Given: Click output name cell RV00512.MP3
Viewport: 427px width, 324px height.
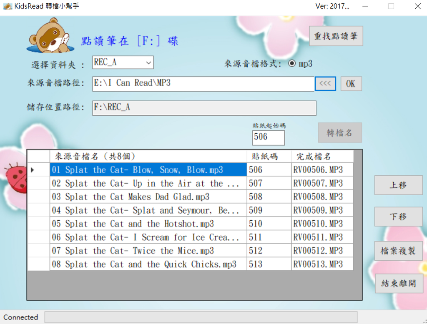Looking at the screenshot, I should coord(322,251).
